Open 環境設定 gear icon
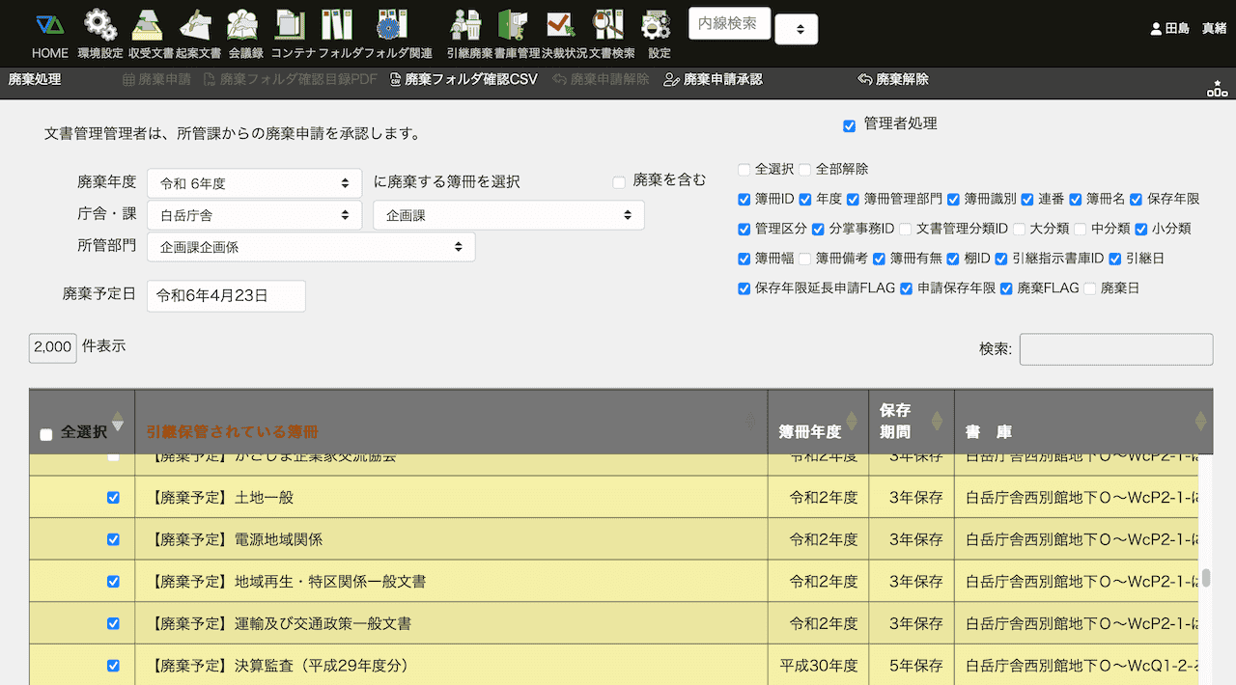1236x685 pixels. [100, 26]
